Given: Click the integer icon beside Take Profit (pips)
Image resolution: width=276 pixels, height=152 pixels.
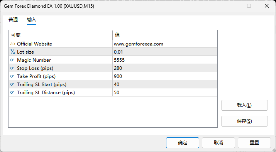Looking at the screenshot, I should pyautogui.click(x=12, y=76).
